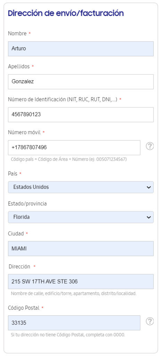This screenshot has height=356, width=159.
Task: Focus the Nombre field containing Arturo
Action: (x=81, y=49)
